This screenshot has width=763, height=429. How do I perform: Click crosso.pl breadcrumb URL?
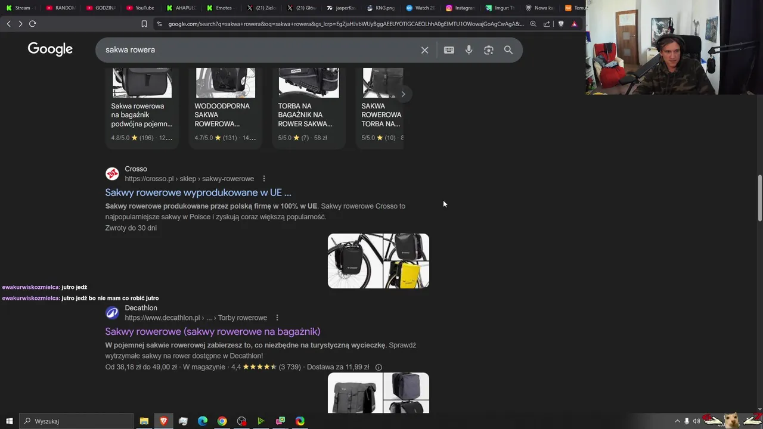pyautogui.click(x=189, y=179)
